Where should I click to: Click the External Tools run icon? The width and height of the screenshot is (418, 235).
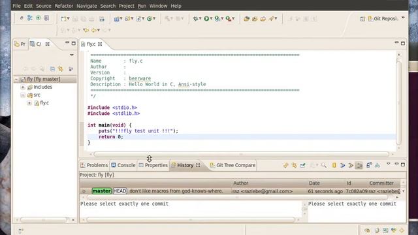tap(228, 19)
